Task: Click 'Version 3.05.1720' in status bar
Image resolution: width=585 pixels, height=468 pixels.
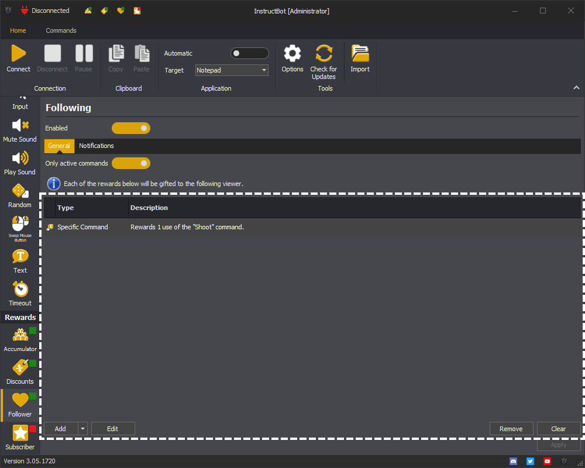Action: tap(29, 462)
